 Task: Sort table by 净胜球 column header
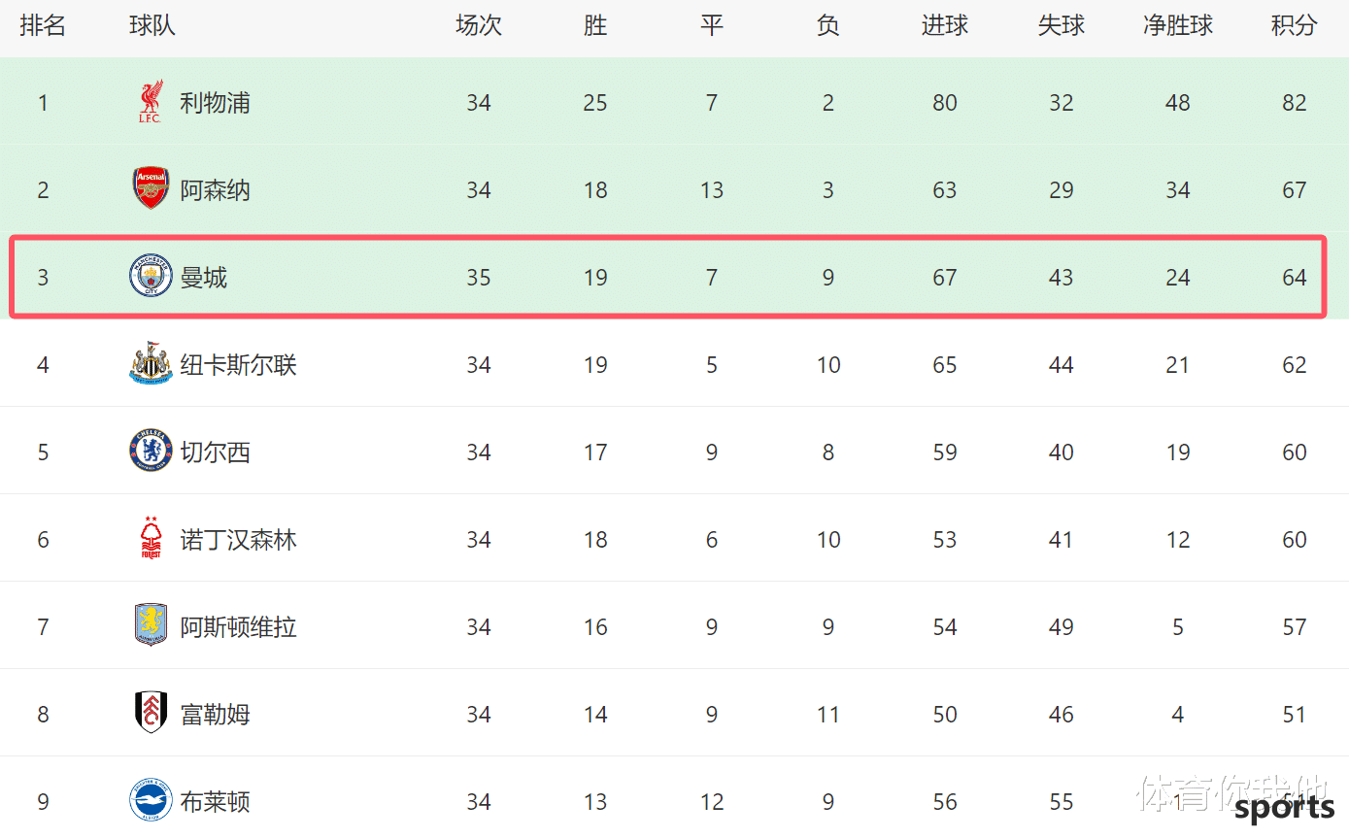tap(1177, 26)
